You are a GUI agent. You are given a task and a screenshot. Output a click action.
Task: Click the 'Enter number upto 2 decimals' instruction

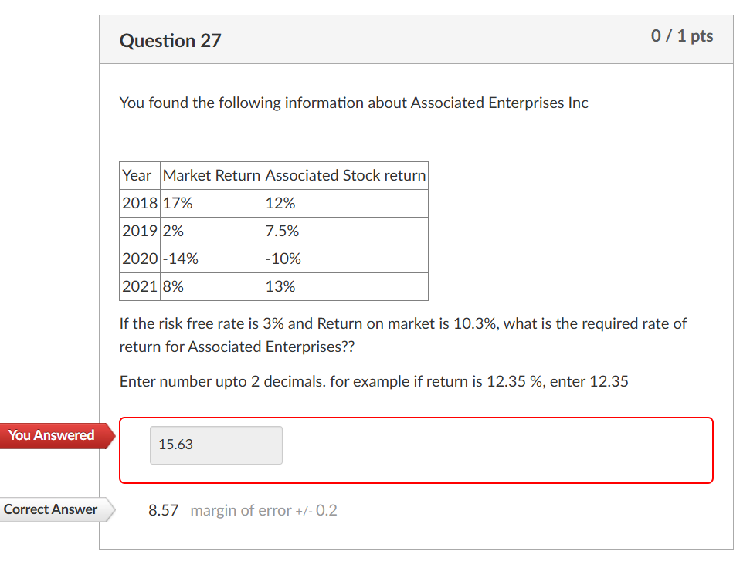[374, 381]
